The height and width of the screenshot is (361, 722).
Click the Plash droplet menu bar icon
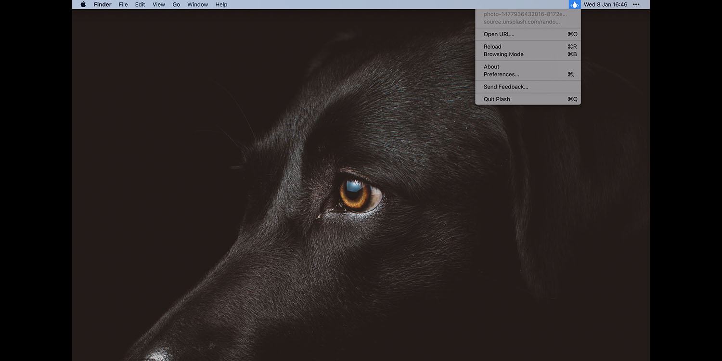[x=574, y=4]
